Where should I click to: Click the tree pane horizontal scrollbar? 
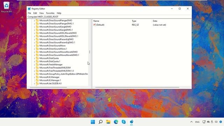coord(48,87)
